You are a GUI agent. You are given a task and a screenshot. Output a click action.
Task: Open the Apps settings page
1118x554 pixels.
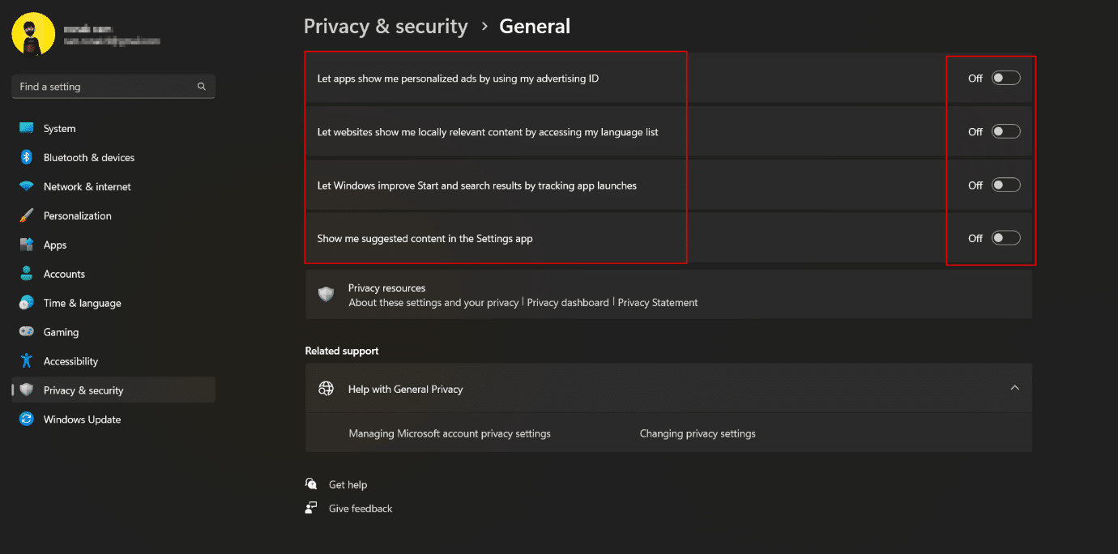(113, 245)
